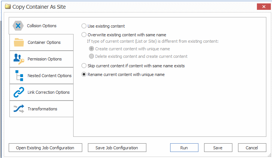272x158 pixels.
Task: Click the Permission Options users-and-key icon
Action: (19, 59)
